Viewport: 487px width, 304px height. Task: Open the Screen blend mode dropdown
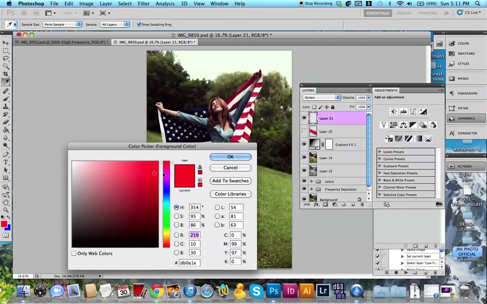pyautogui.click(x=321, y=98)
